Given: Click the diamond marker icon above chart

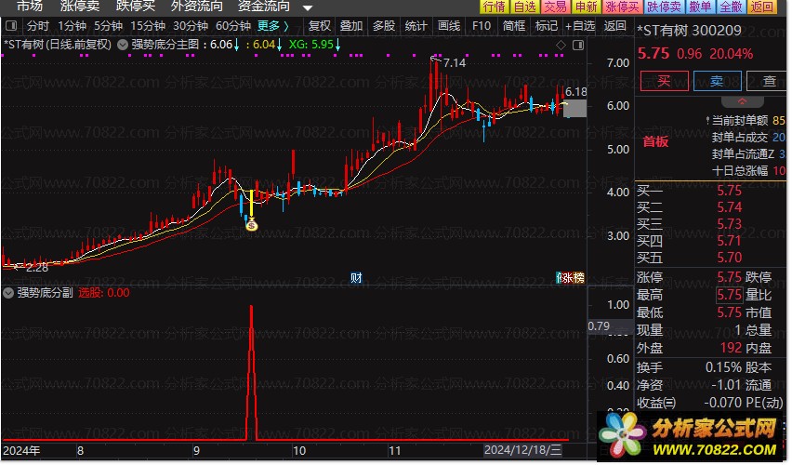Looking at the screenshot, I should pyautogui.click(x=561, y=46).
